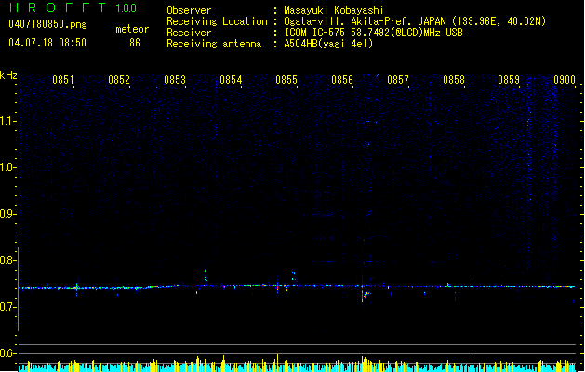Screen dimensions: 585x372
Task: Click the 0856 time marker
Action: click(342, 80)
